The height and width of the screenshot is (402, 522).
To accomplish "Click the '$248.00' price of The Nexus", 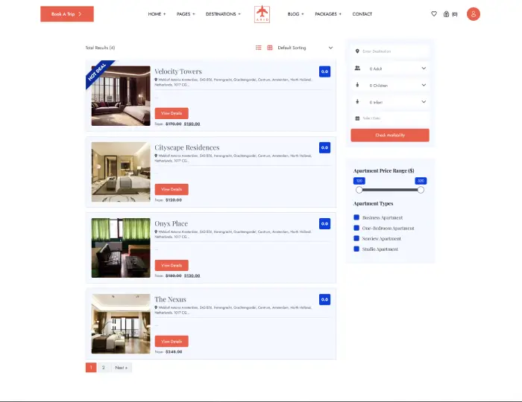I will coord(174,352).
